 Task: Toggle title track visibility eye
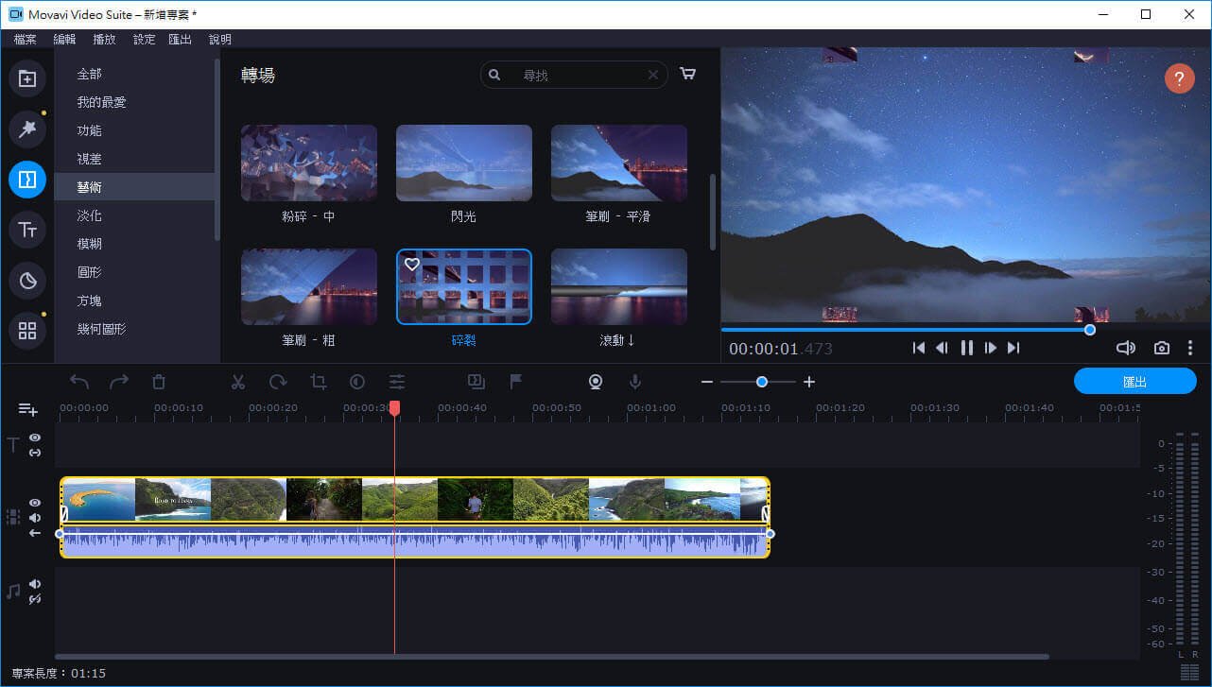pos(35,438)
